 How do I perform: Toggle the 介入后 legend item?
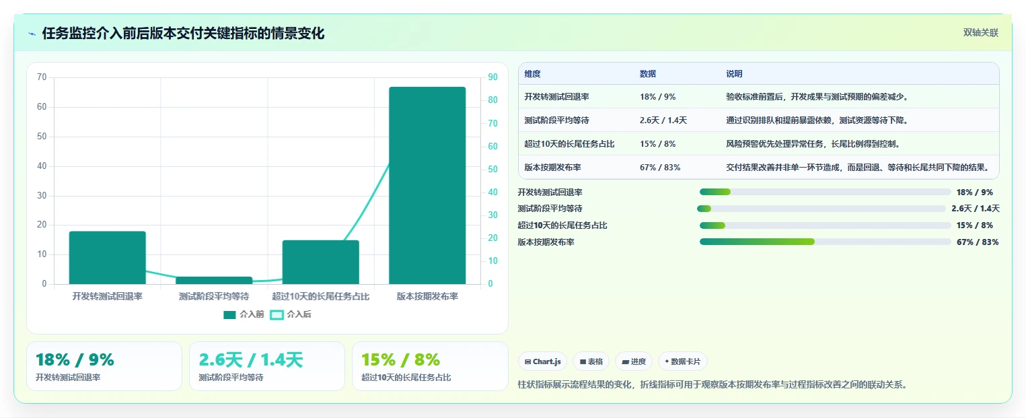(x=291, y=314)
